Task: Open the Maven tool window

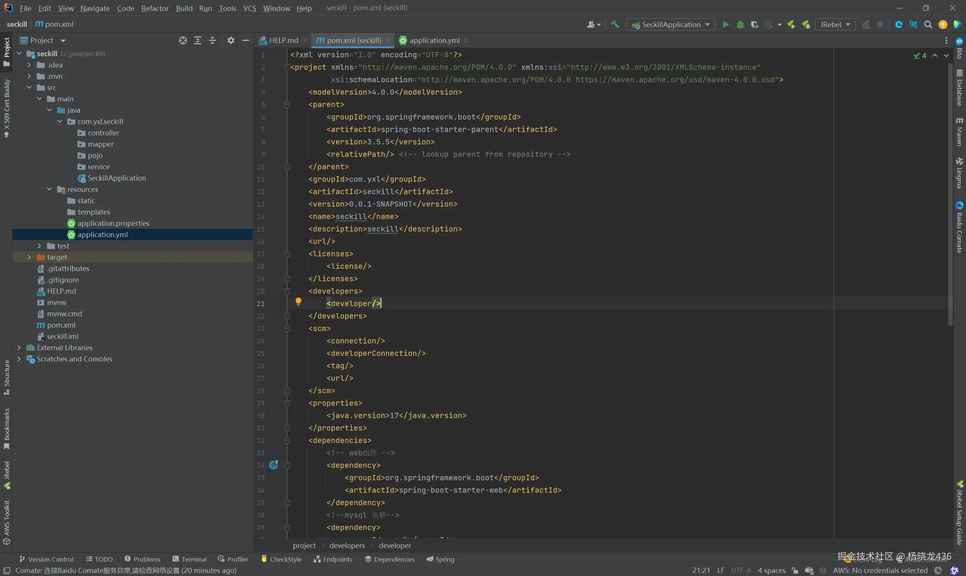Action: point(960,132)
